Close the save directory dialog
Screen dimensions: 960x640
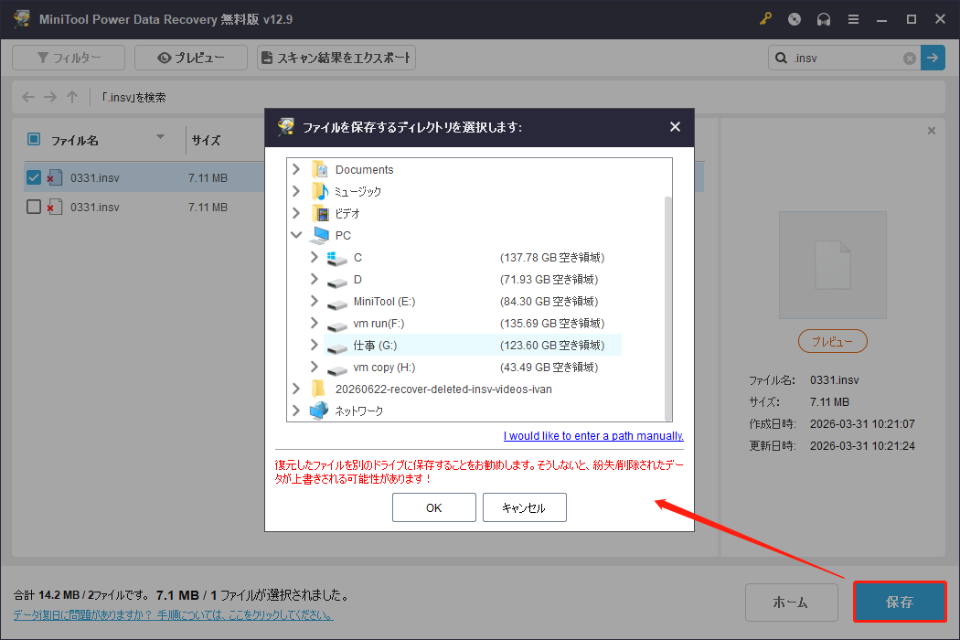pos(675,127)
